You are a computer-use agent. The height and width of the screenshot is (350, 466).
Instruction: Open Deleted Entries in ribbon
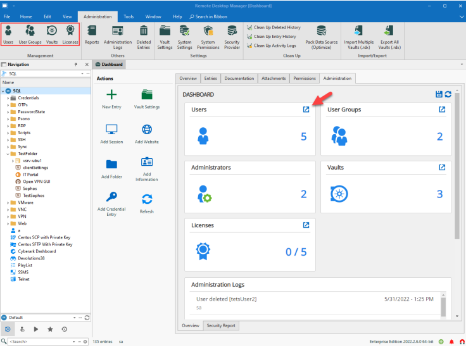pyautogui.click(x=144, y=37)
